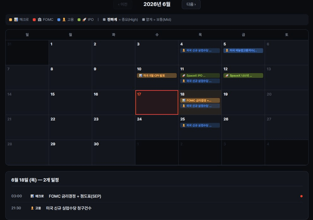
Task: Go to previous month with 이전 button
Action: [122, 4]
